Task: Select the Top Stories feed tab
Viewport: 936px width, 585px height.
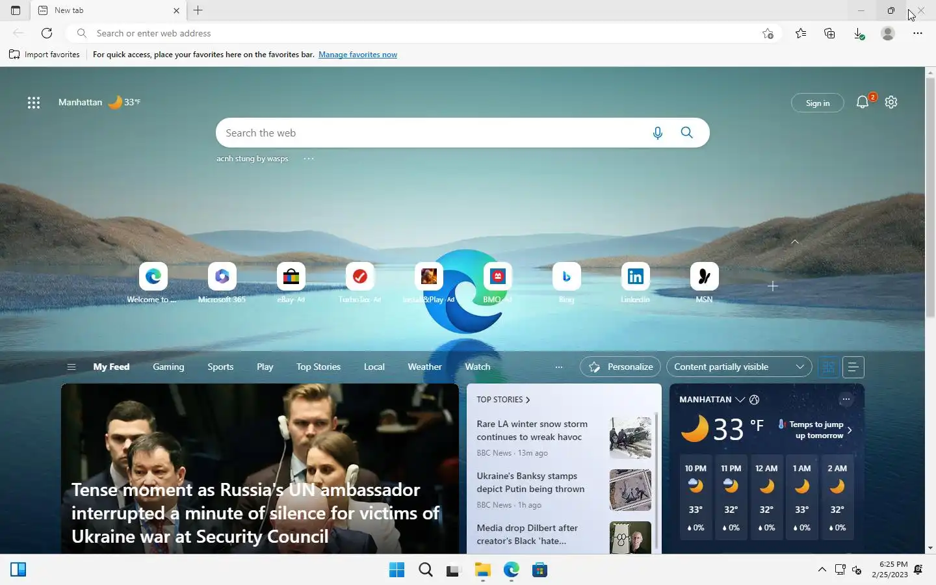Action: coord(318,367)
